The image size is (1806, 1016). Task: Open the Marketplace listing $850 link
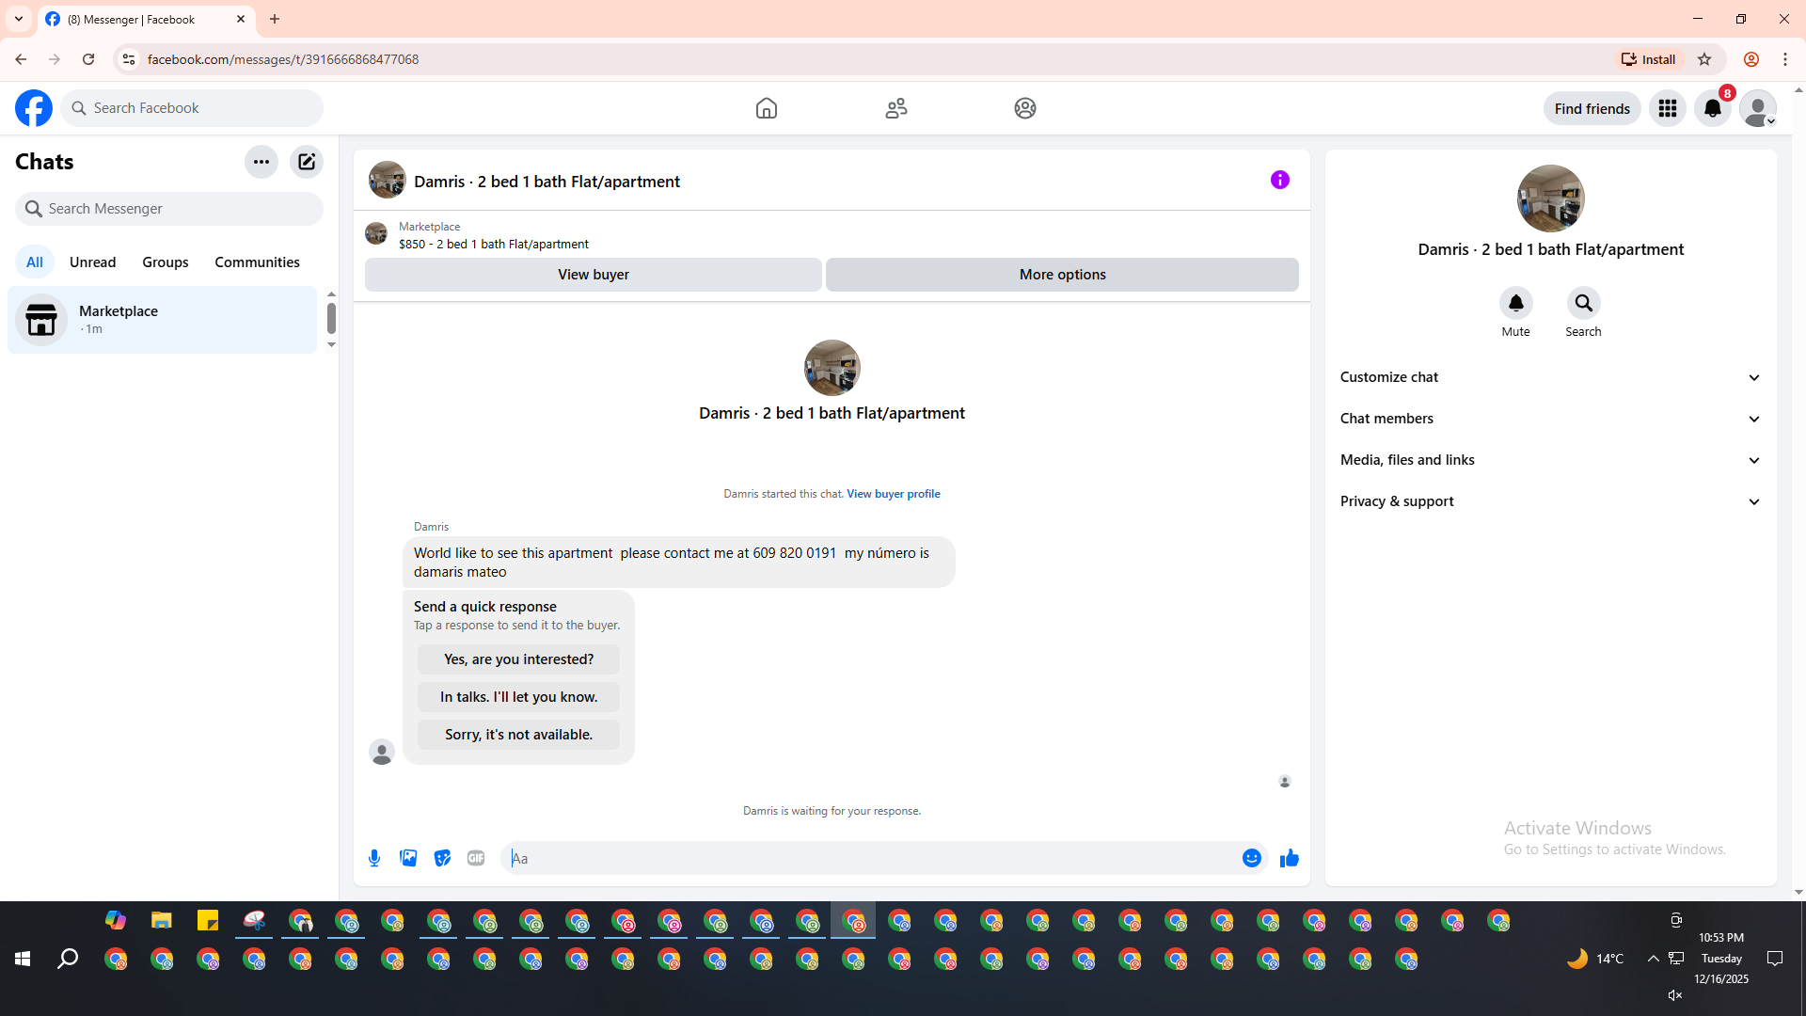[x=494, y=245]
